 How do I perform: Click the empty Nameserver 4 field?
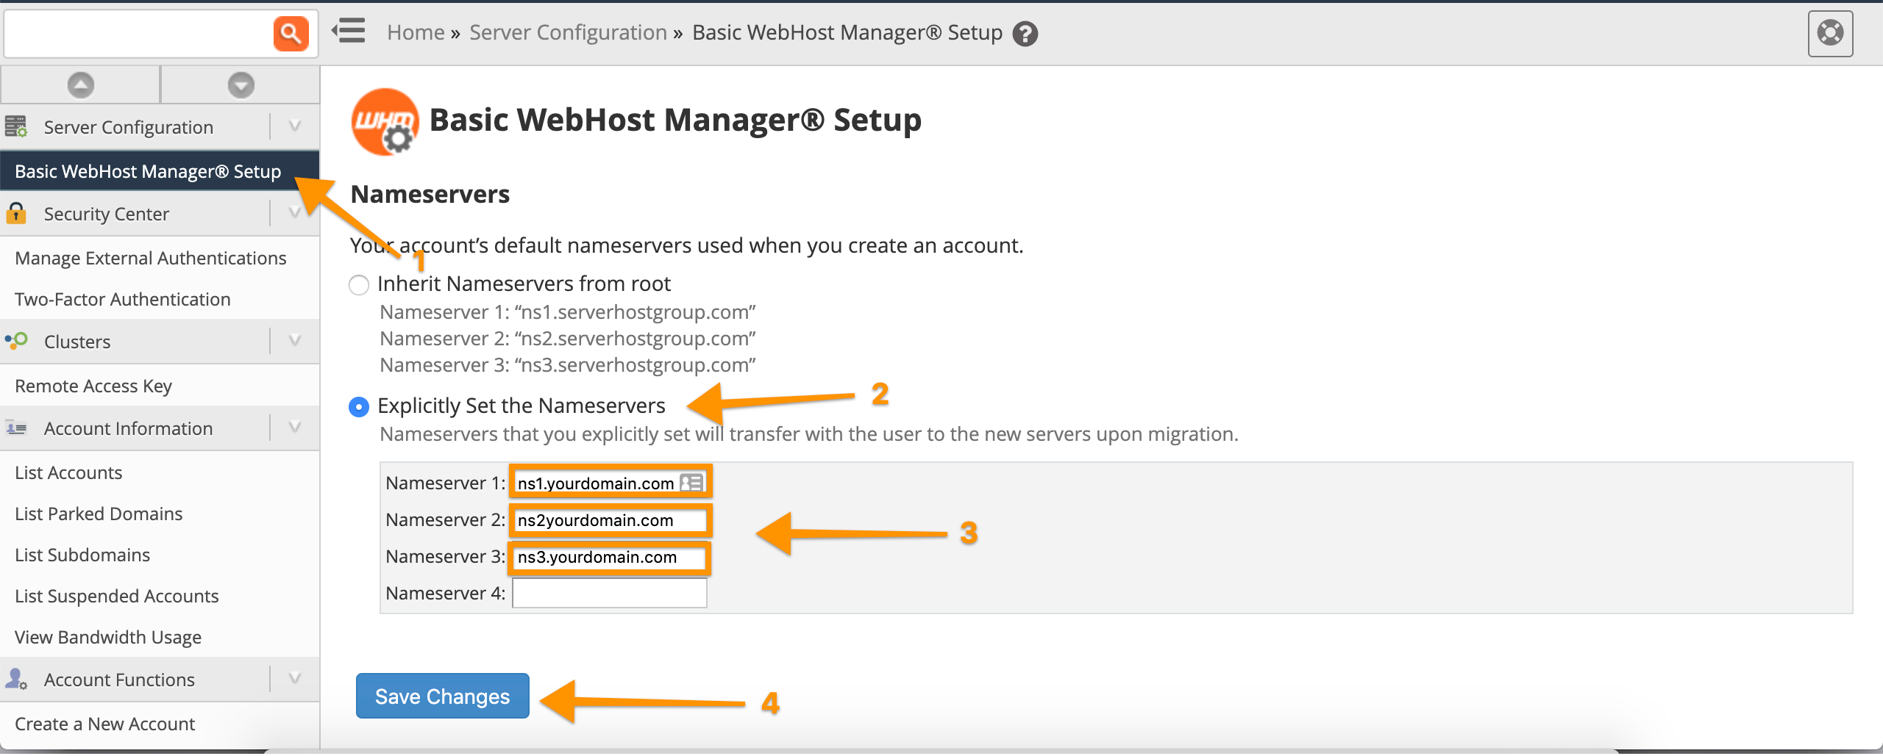pos(609,593)
